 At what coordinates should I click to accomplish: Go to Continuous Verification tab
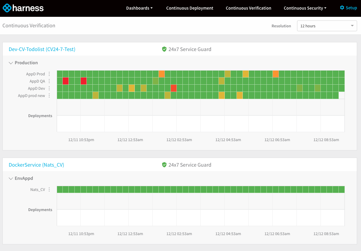pos(248,8)
